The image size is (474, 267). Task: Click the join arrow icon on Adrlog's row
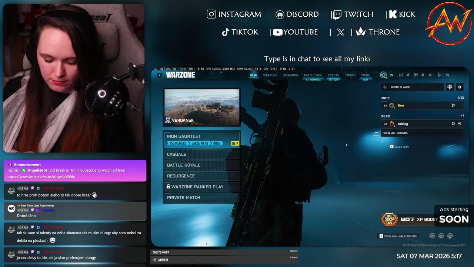point(459,123)
